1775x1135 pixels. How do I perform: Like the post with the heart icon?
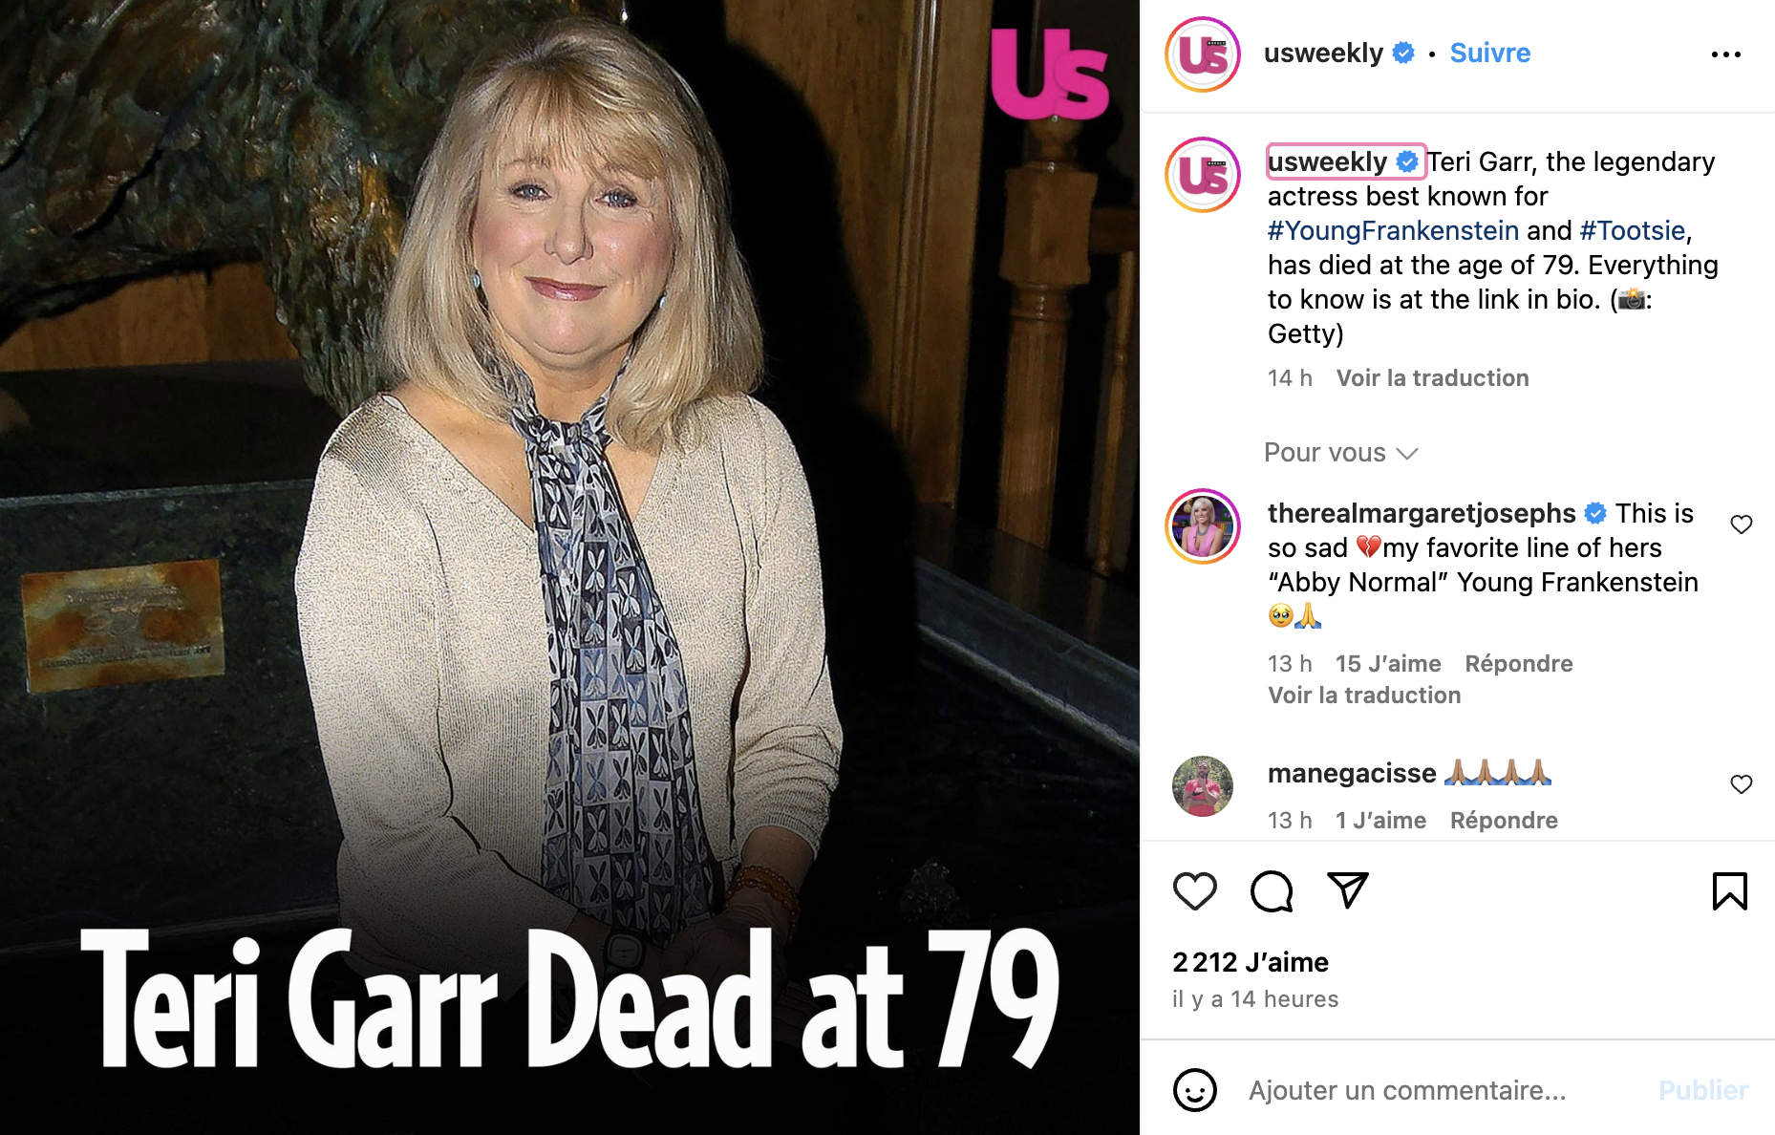(1194, 891)
